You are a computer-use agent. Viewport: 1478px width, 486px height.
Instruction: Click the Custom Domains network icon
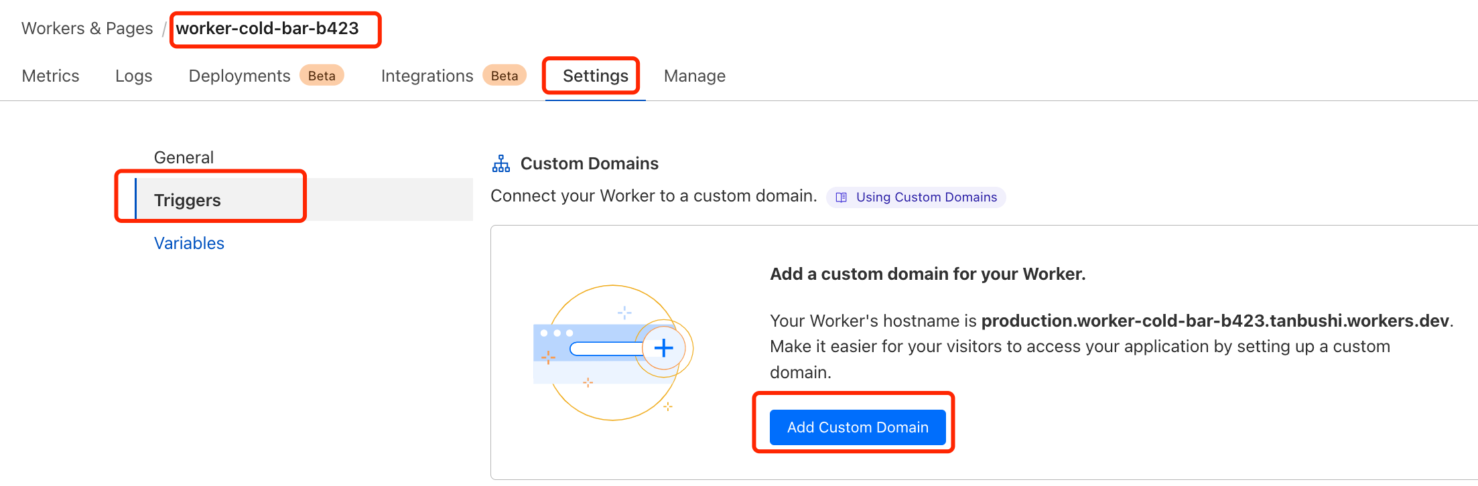[x=501, y=163]
